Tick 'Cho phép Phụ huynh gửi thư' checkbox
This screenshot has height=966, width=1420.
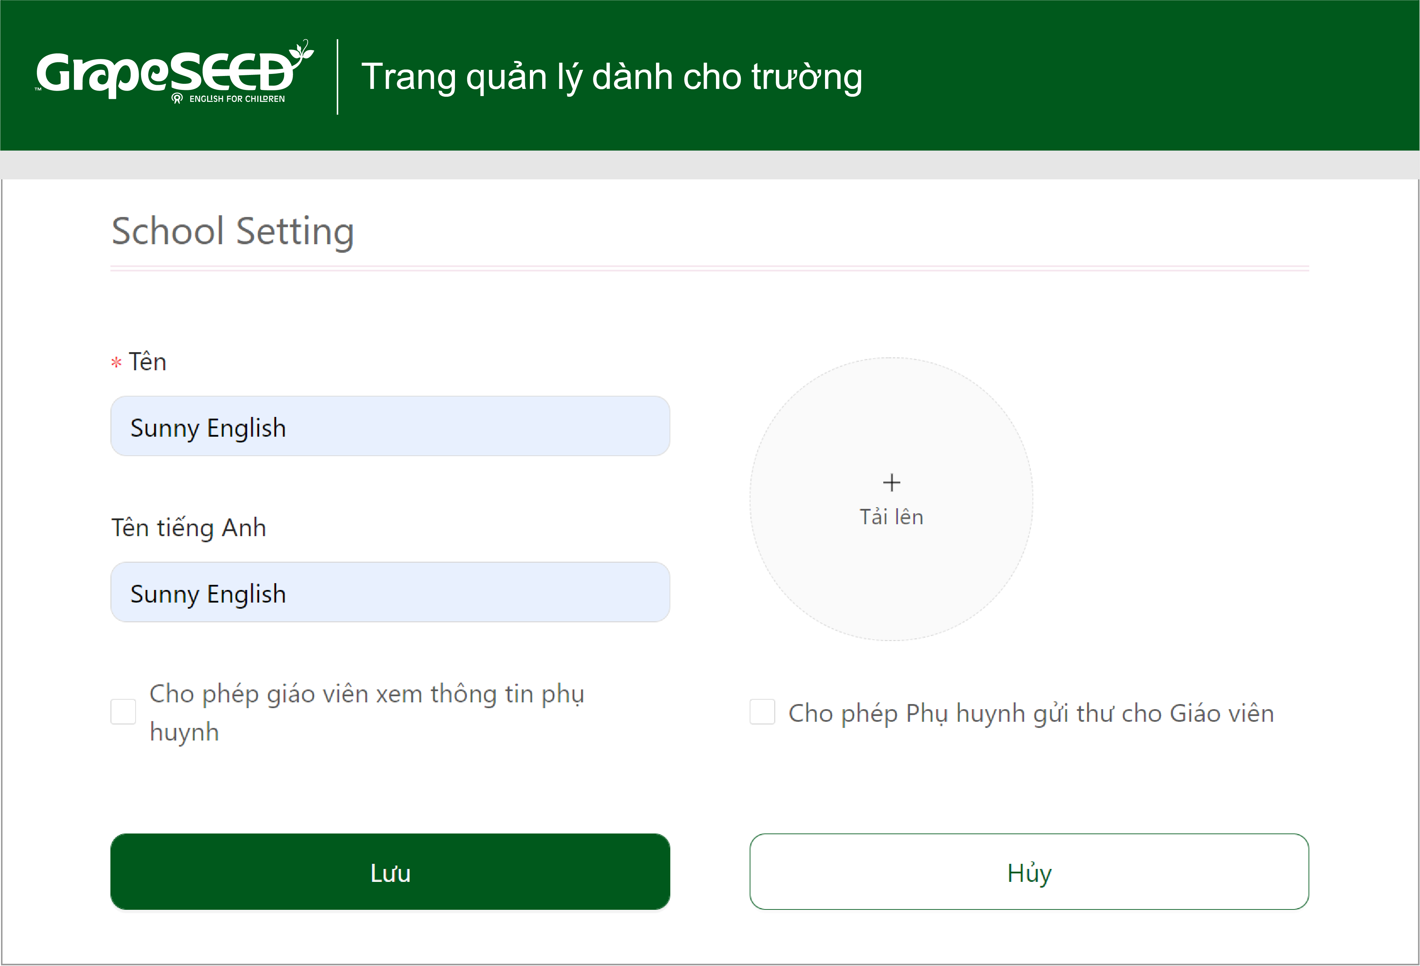click(x=762, y=712)
